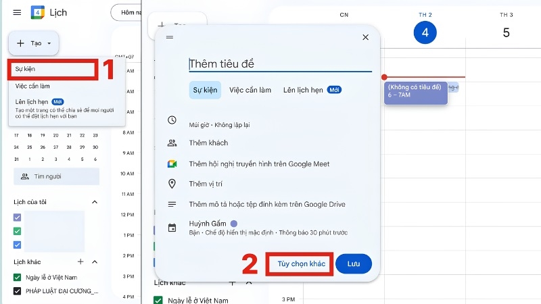The image size is (541, 304).
Task: Switch to Sự kiện tab in dialog
Action: coord(205,90)
